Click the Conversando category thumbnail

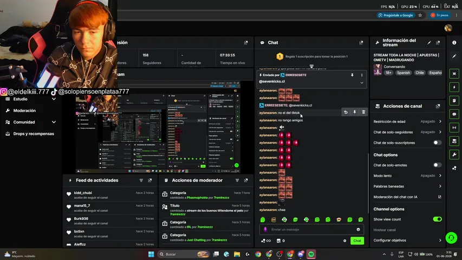tap(378, 70)
